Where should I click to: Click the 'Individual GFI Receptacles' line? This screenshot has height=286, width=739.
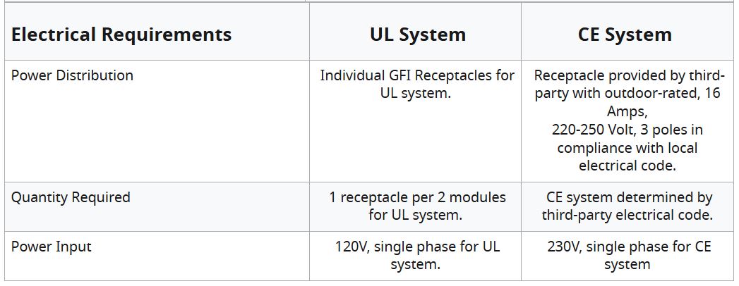tap(417, 75)
